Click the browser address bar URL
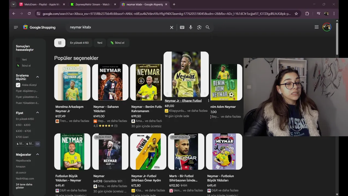Image resolution: width=348 pixels, height=196 pixels. tap(166, 14)
